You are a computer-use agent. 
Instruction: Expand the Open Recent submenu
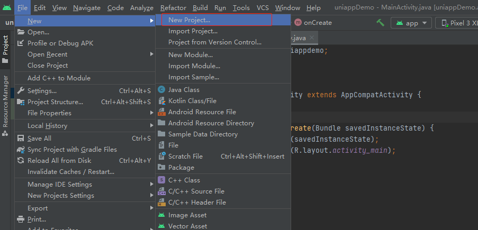pyautogui.click(x=152, y=54)
